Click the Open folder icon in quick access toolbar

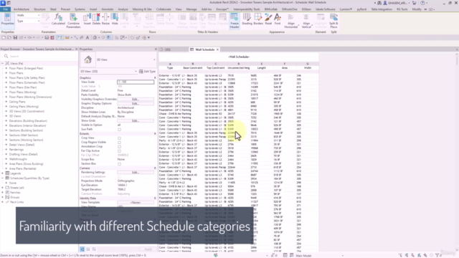pyautogui.click(x=9, y=38)
